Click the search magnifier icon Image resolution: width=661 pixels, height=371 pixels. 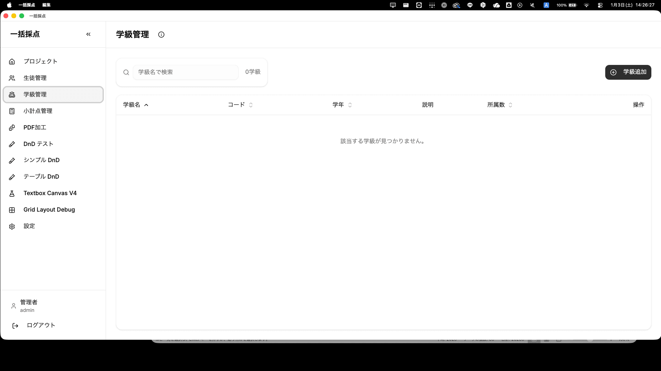126,72
